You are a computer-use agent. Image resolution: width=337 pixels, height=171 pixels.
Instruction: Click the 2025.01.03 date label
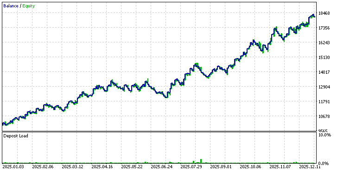tap(13, 167)
